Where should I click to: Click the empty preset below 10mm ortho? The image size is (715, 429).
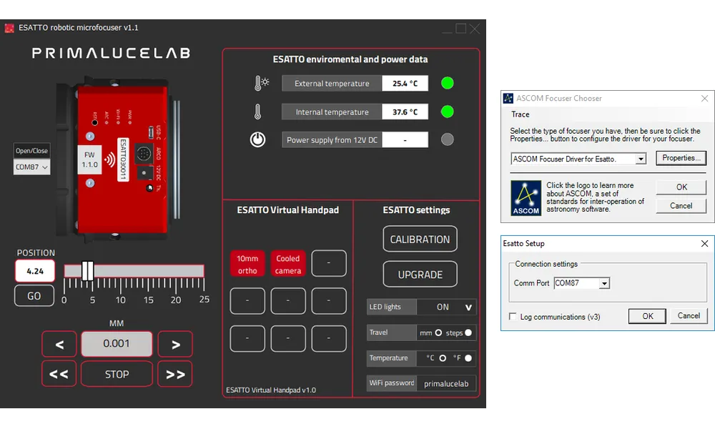click(x=247, y=301)
